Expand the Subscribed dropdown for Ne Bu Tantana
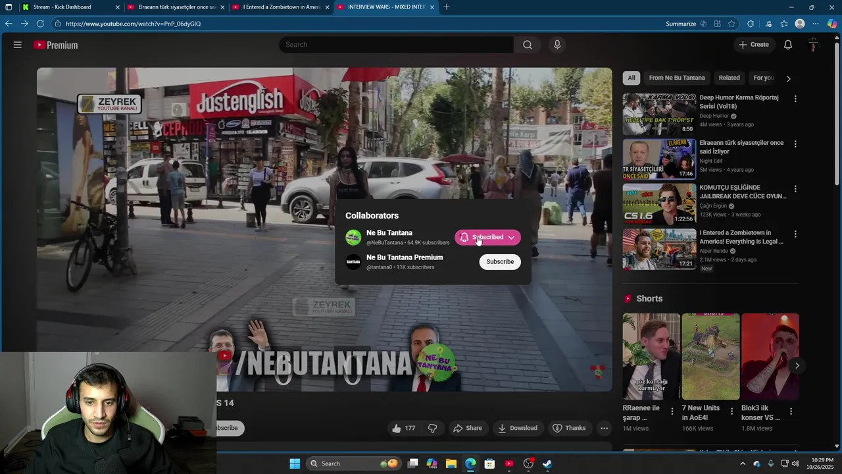The height and width of the screenshot is (474, 842). coord(511,238)
